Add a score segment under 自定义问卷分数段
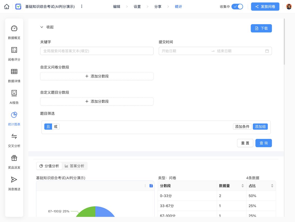The height and width of the screenshot is (222, 295). pos(97,76)
